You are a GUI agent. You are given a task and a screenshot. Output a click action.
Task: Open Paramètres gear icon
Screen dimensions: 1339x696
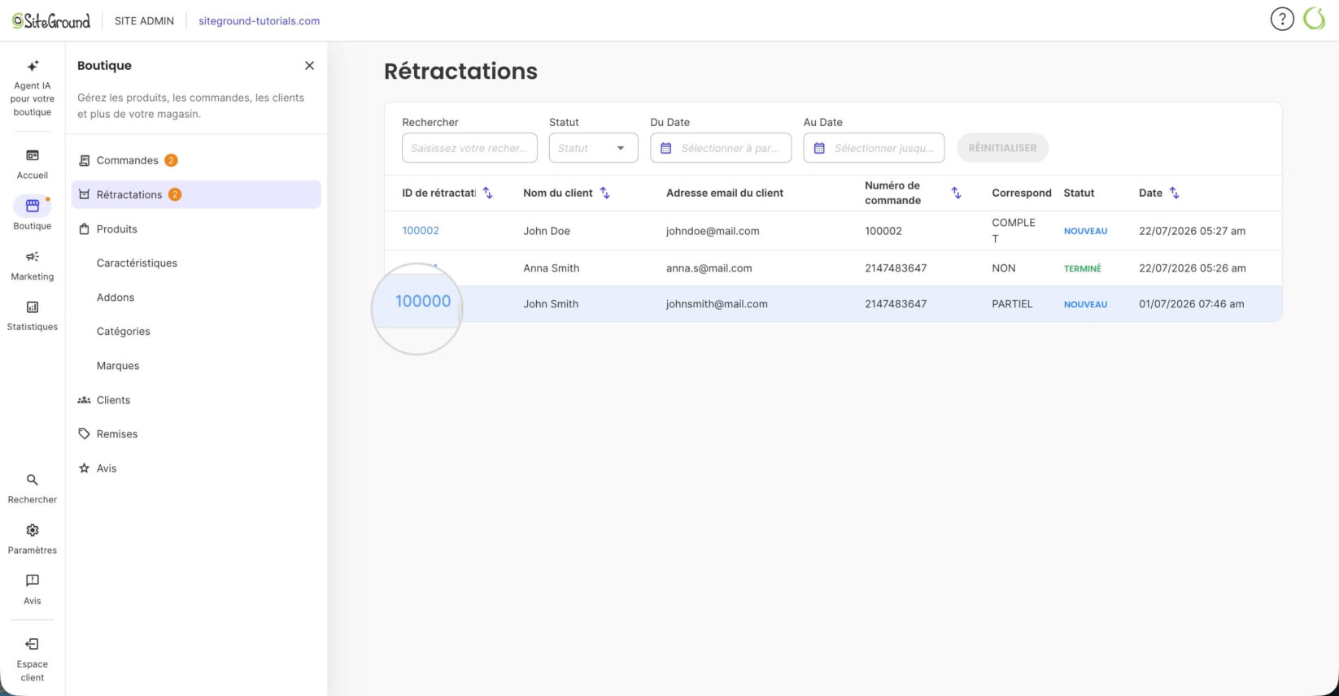coord(33,531)
